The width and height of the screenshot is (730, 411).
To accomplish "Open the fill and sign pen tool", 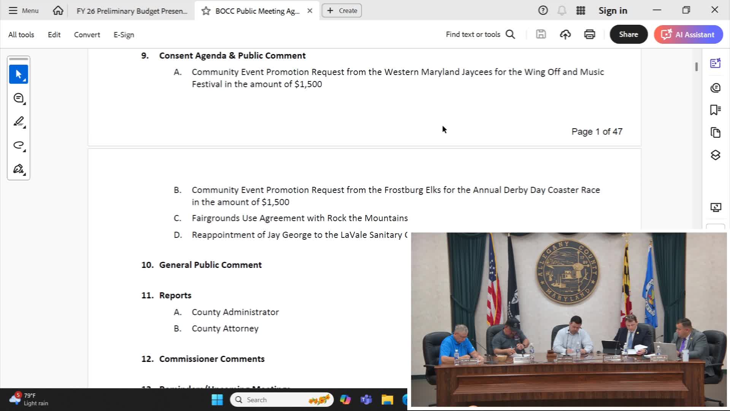I will [x=19, y=169].
